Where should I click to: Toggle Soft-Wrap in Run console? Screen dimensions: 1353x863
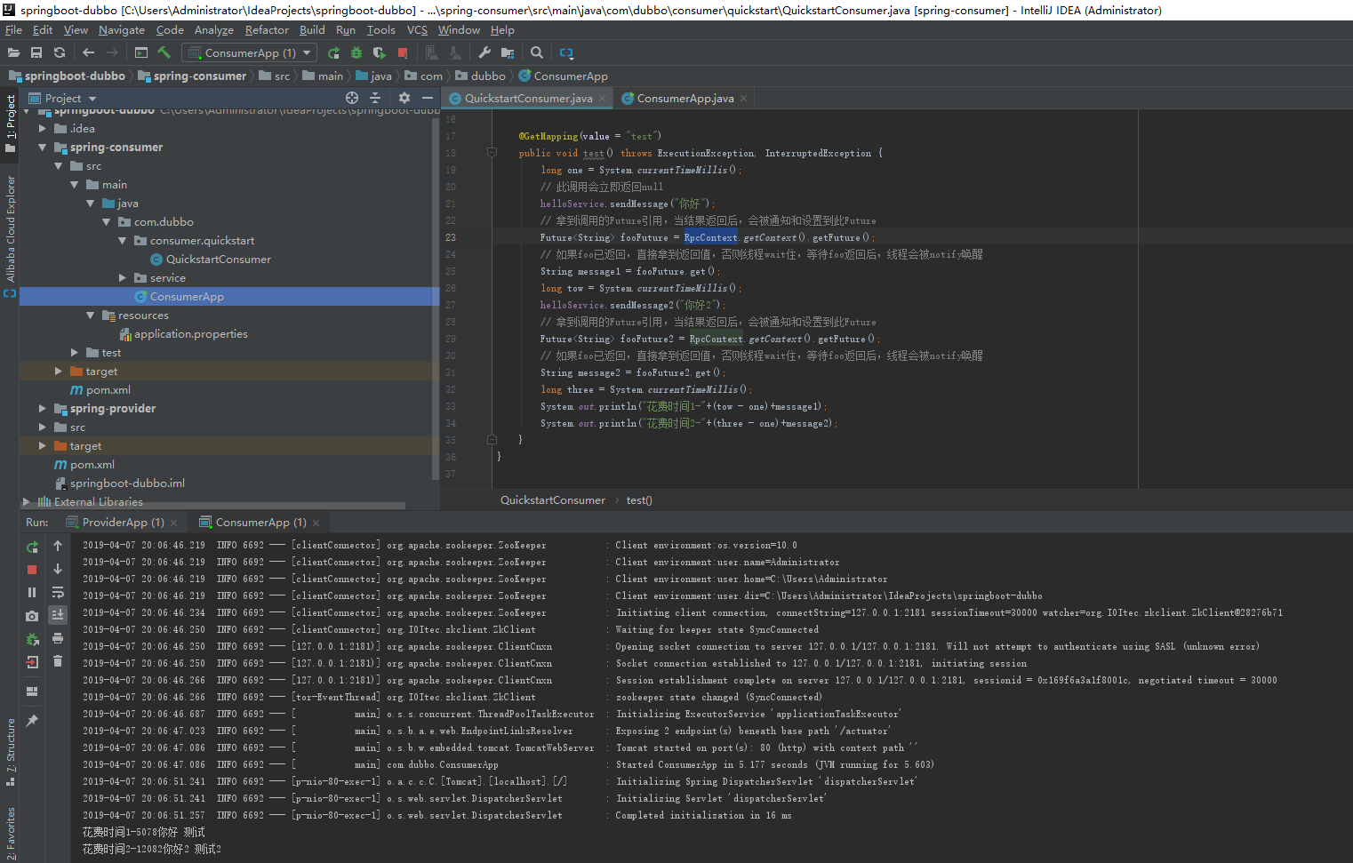(x=58, y=592)
